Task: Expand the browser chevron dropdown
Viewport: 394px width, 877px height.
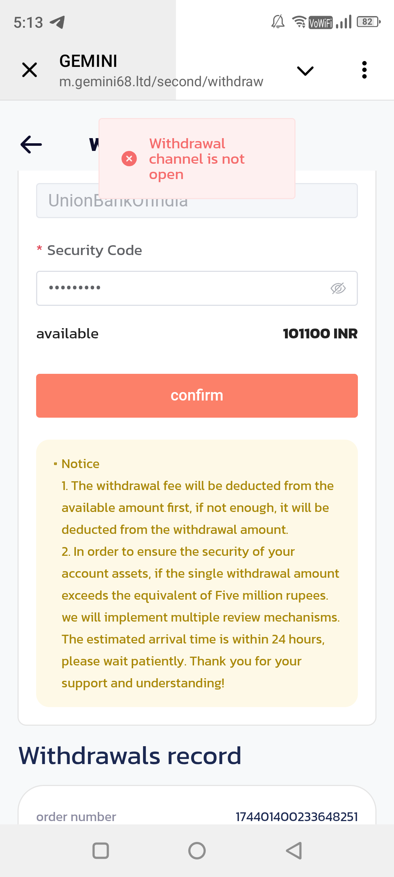Action: (305, 71)
